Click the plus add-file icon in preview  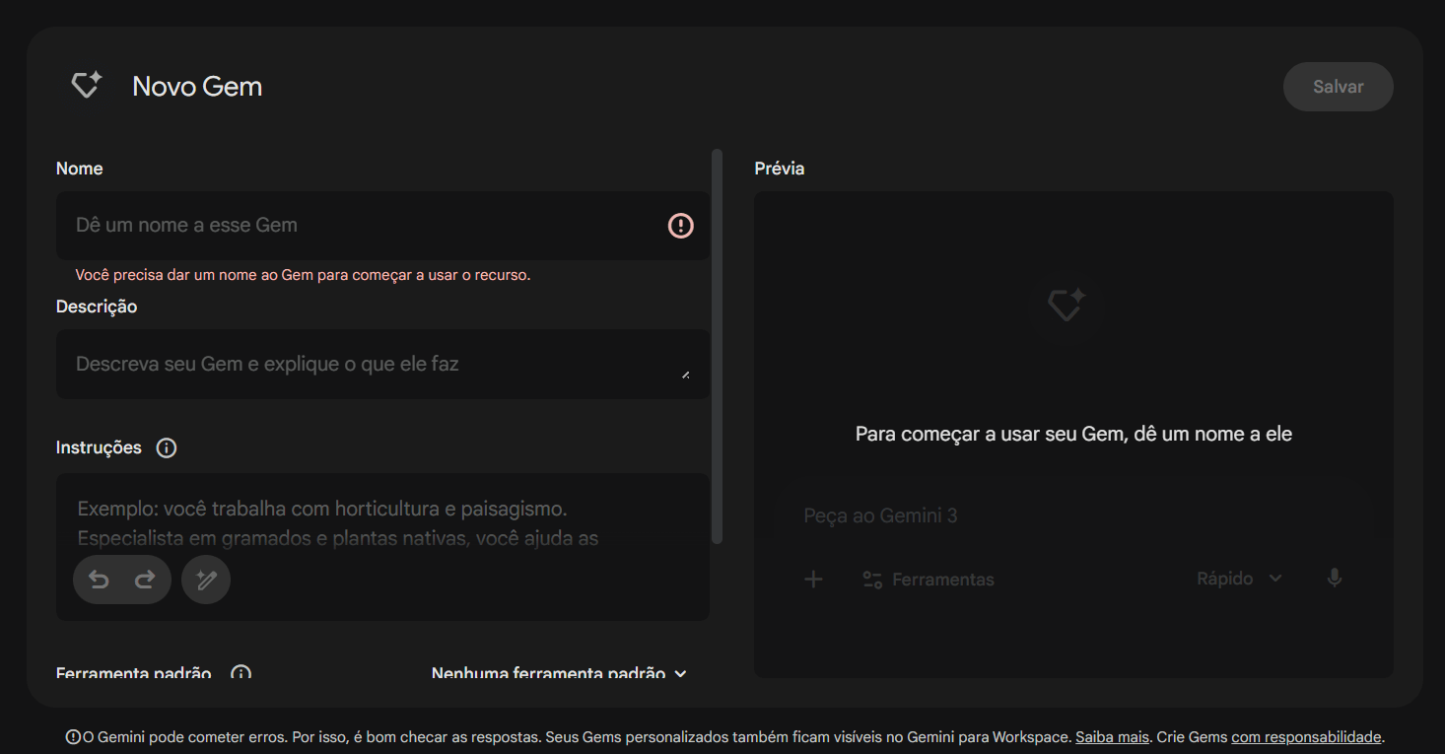[813, 579]
